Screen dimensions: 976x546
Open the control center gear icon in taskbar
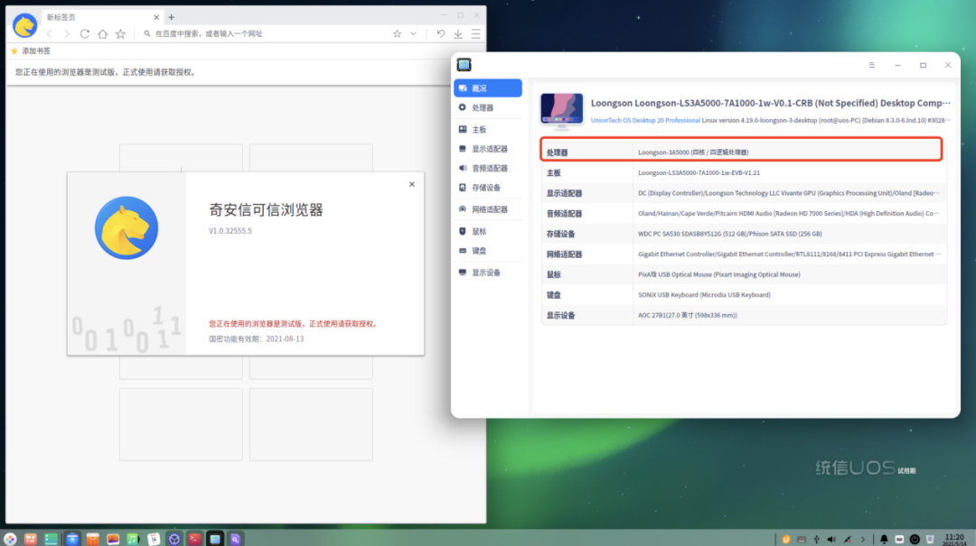tap(174, 539)
